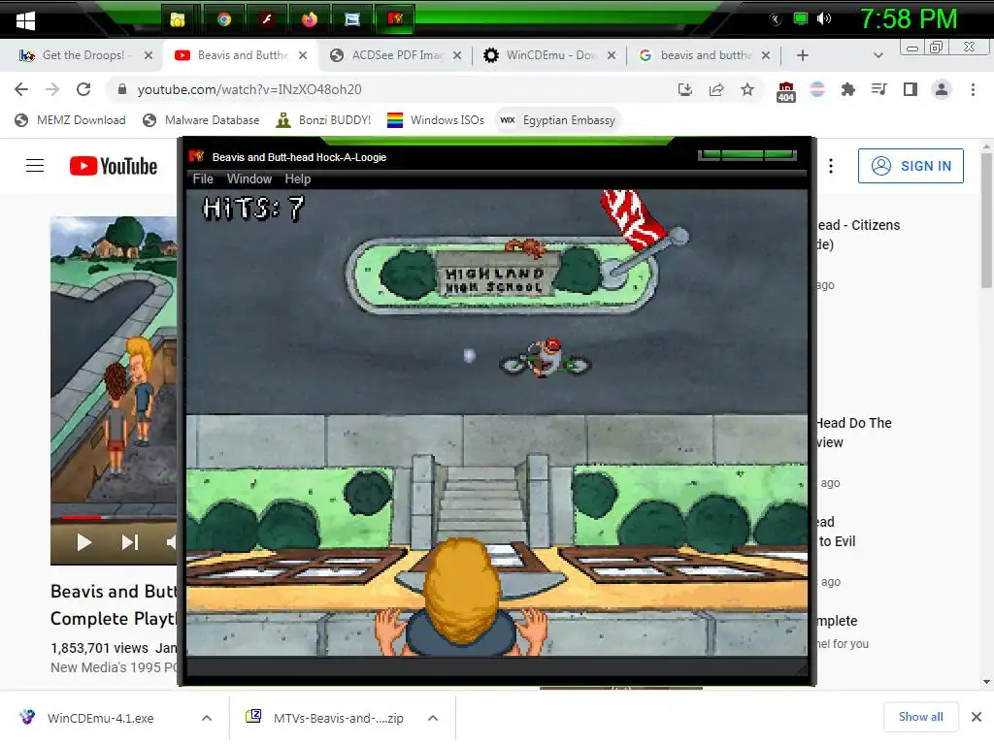Open Chrome three-dot menu

point(973,89)
